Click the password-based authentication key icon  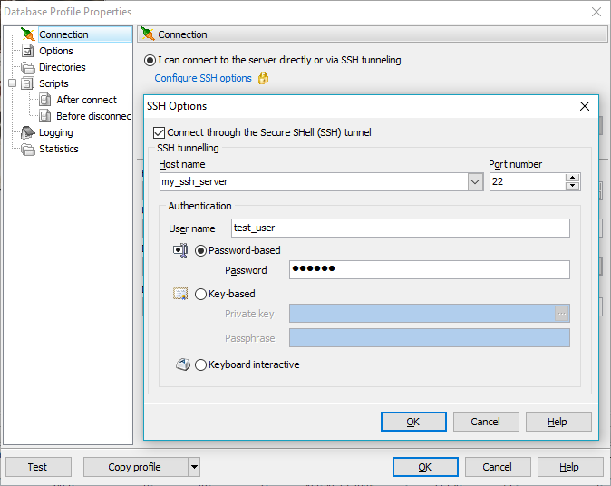[180, 250]
